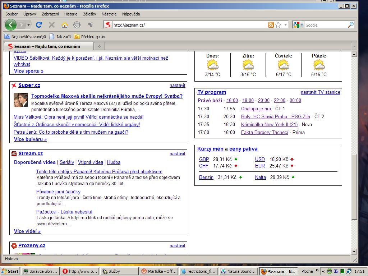The image size is (368, 276).
Task: Open the Nástroje menu
Action: coord(109,14)
